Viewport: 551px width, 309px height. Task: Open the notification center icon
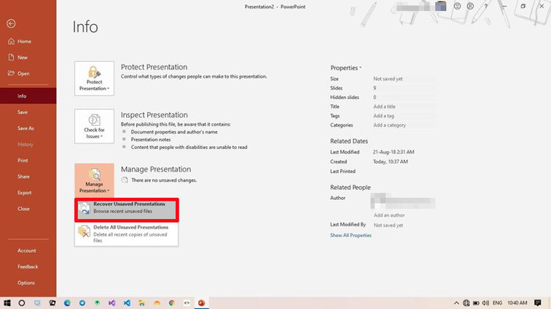tap(538, 302)
